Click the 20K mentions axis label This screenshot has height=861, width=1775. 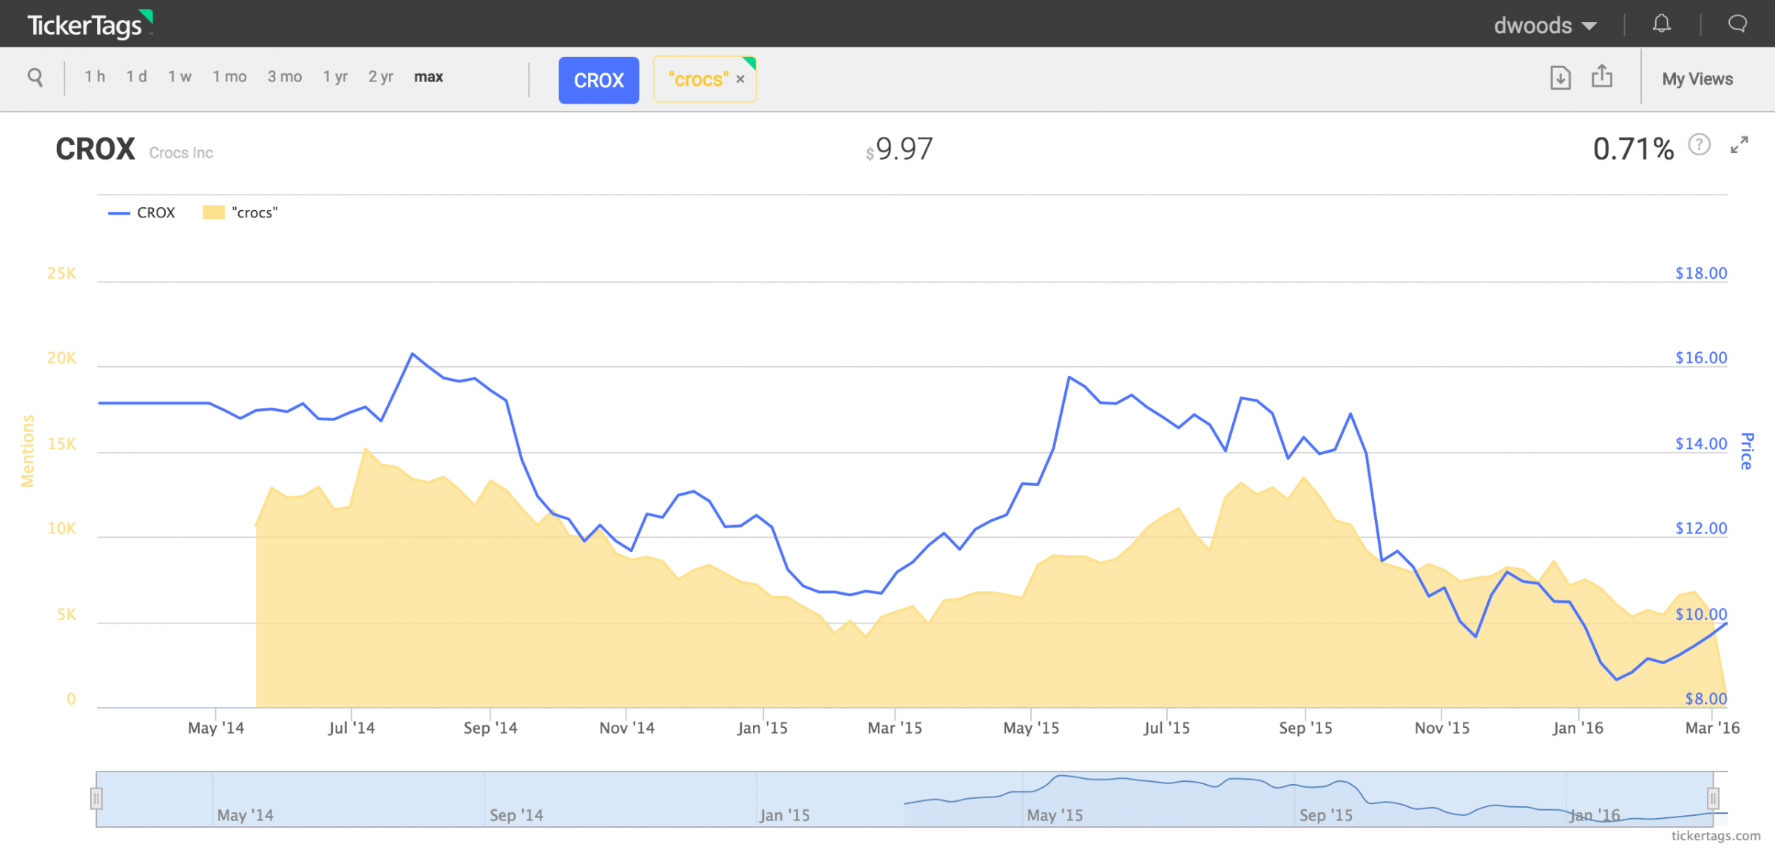61,358
